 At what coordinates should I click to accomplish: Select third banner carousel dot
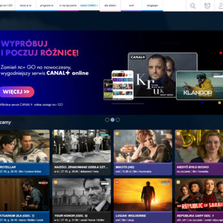(118, 120)
